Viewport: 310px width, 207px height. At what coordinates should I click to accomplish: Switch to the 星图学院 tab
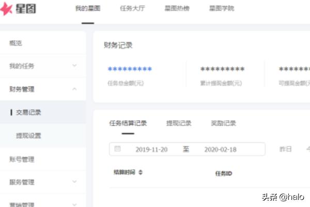(x=222, y=8)
